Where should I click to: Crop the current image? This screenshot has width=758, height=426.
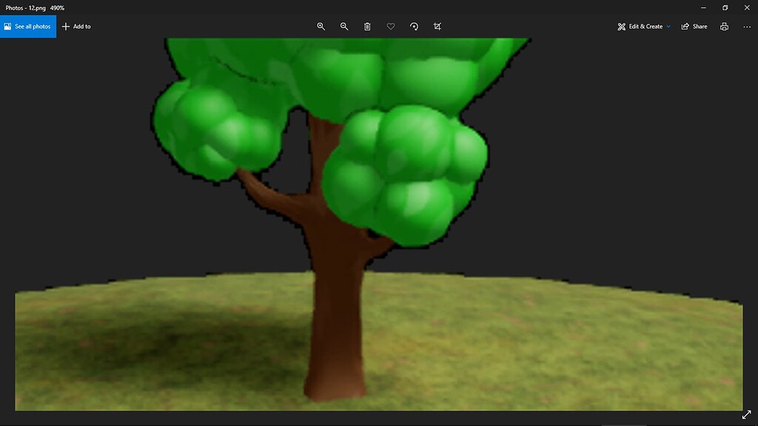pos(437,26)
